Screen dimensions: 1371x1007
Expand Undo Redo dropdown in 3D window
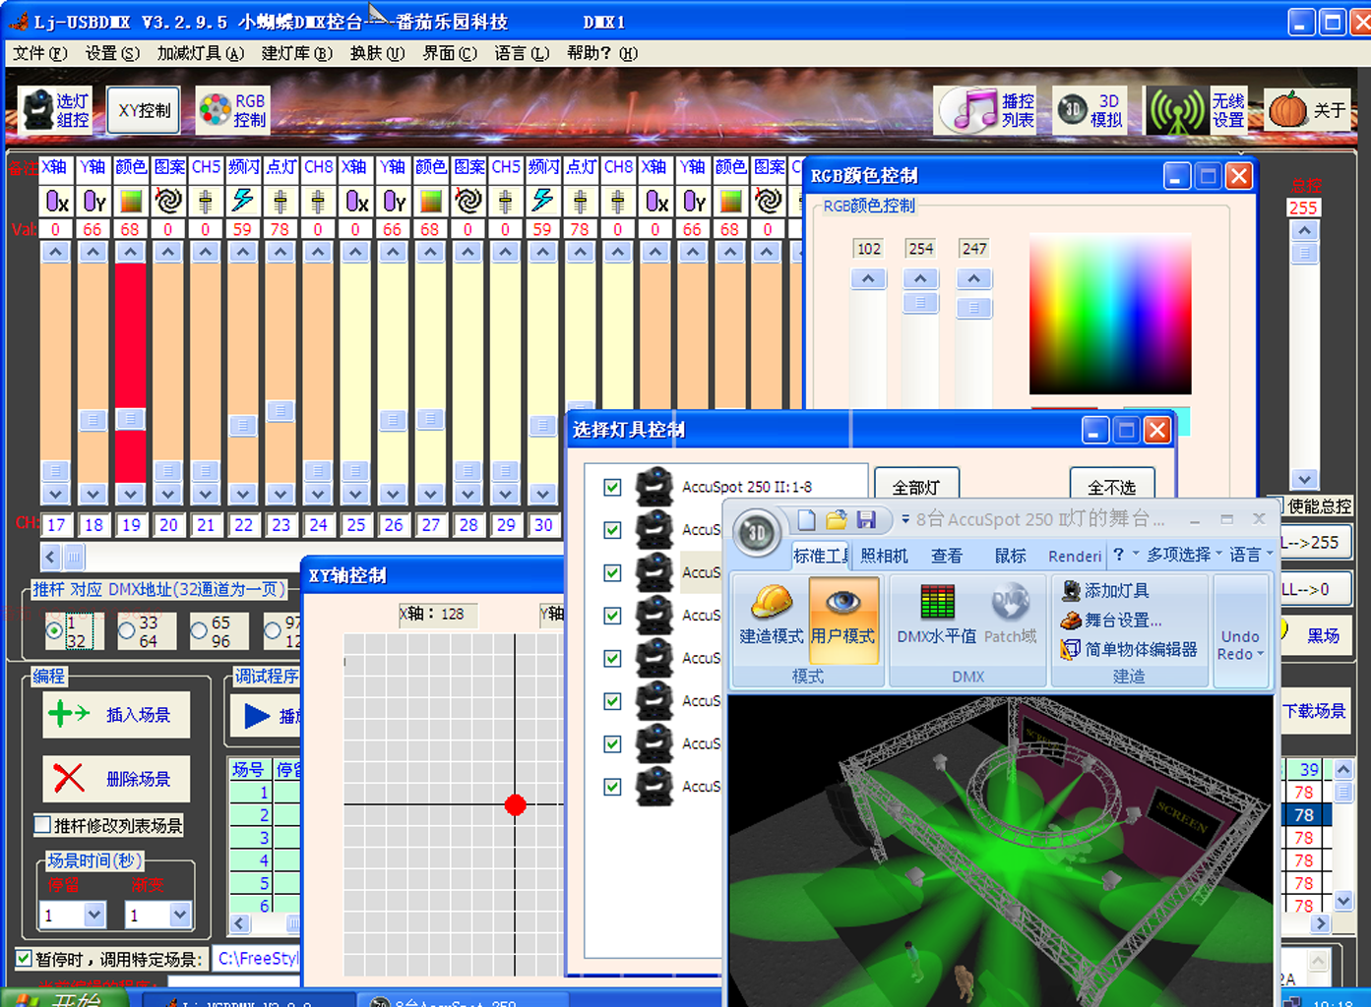tap(1240, 645)
